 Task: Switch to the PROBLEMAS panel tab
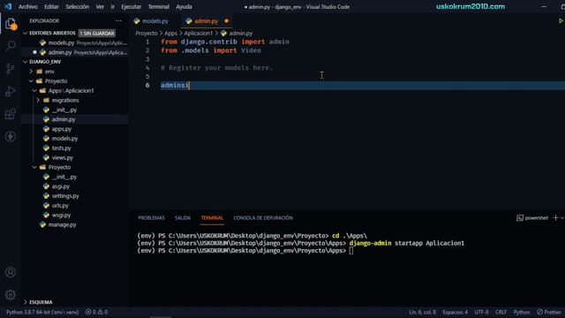(151, 218)
